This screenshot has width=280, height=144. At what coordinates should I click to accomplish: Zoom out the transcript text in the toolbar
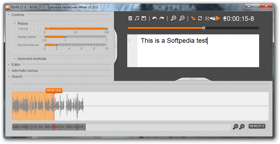[x=182, y=18]
